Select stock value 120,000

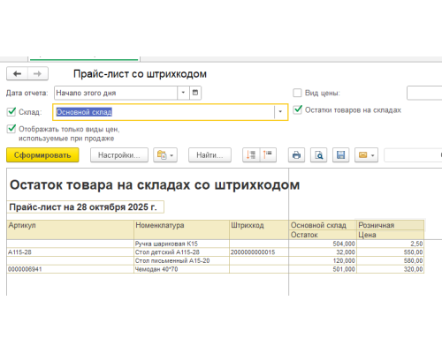323,260
